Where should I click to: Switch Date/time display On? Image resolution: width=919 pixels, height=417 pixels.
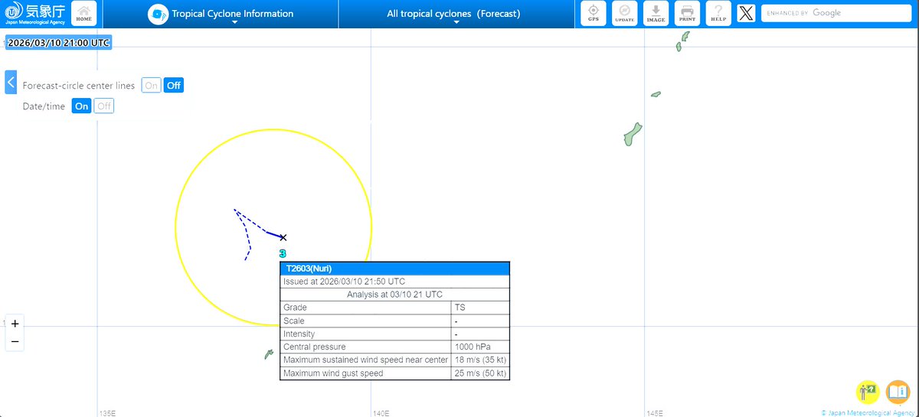coord(81,106)
